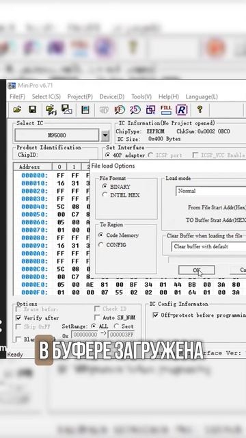Toggle Off-protect before programming checkbox

155,315
